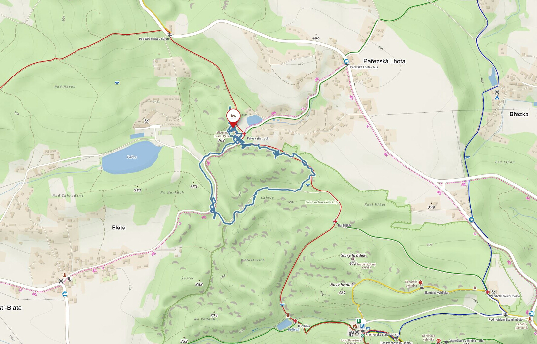Click the monument icon in Blata village
The height and width of the screenshot is (344, 537).
64,276
